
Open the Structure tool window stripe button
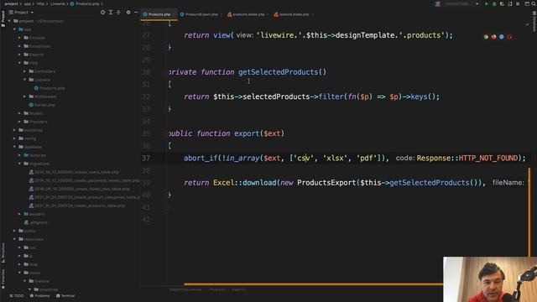[3, 253]
